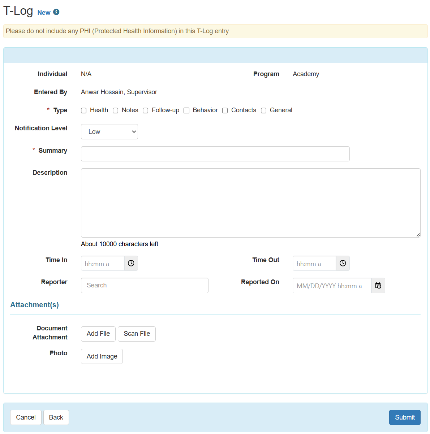Toggle the Contacts type checkbox

pyautogui.click(x=225, y=110)
